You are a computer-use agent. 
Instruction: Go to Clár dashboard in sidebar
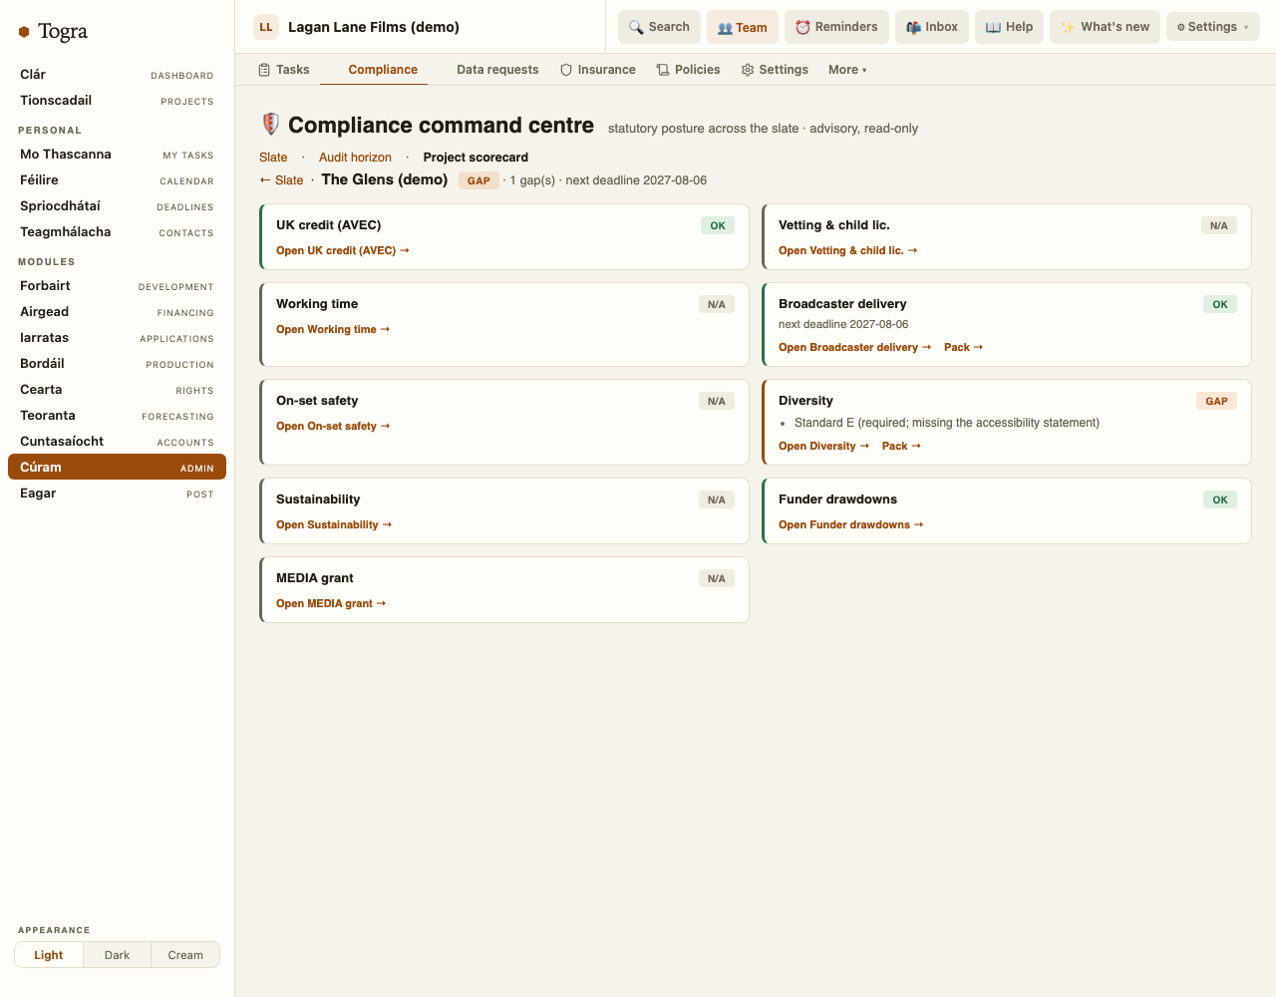[117, 75]
